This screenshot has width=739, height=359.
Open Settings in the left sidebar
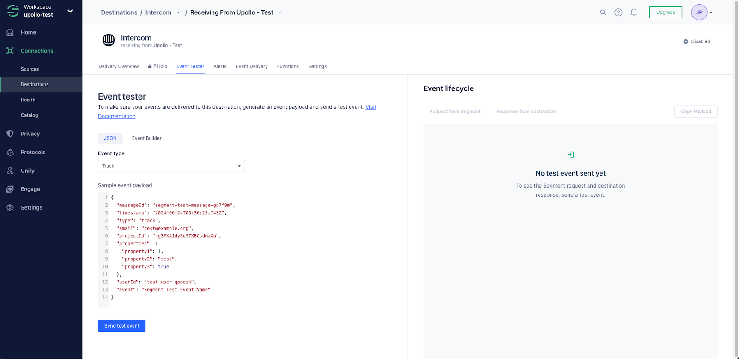pyautogui.click(x=31, y=207)
